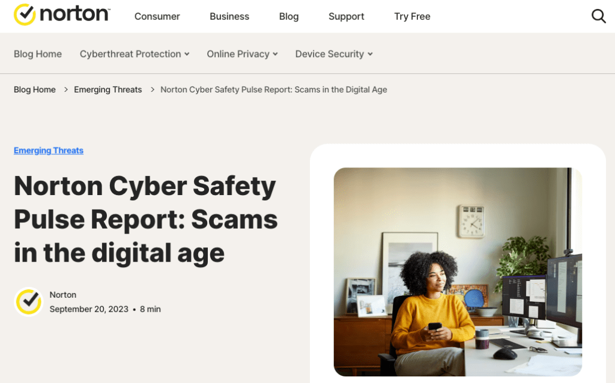This screenshot has width=615, height=383.
Task: Go to the Blog menu item
Action: click(x=289, y=16)
